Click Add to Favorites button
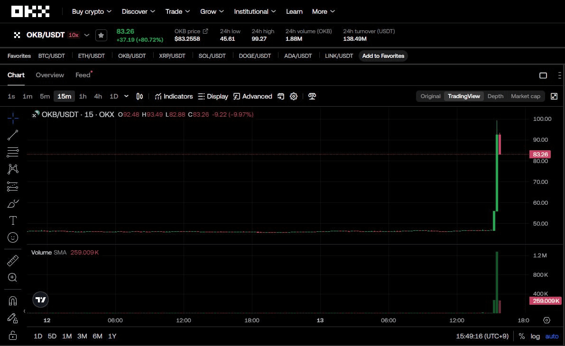The height and width of the screenshot is (346, 565). tap(383, 56)
